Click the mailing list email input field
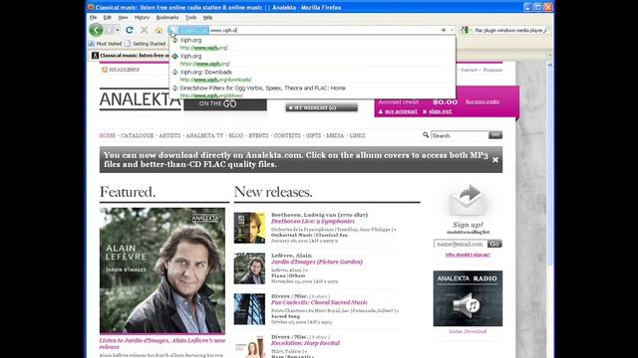 (x=461, y=244)
